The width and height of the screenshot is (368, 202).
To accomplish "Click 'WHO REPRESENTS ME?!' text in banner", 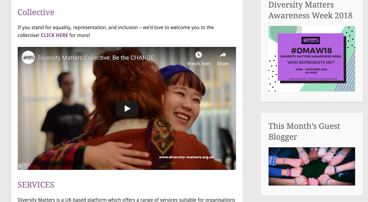I will (311, 62).
